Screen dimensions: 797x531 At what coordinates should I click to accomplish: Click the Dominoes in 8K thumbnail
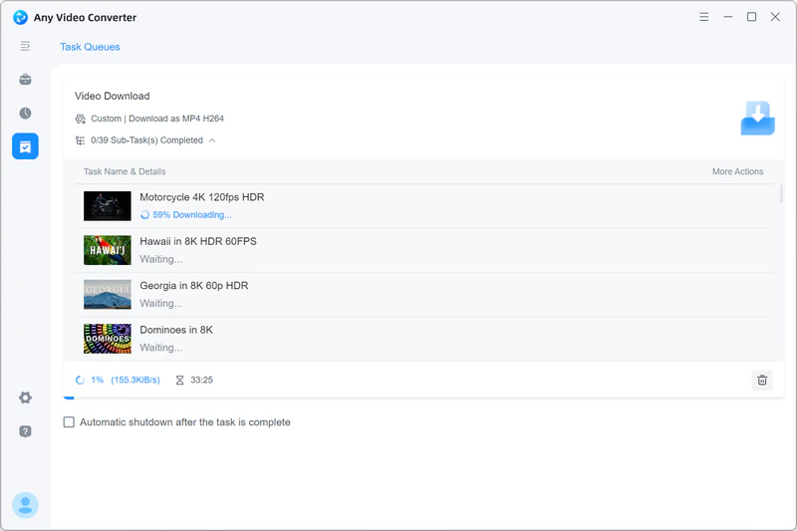click(x=108, y=339)
